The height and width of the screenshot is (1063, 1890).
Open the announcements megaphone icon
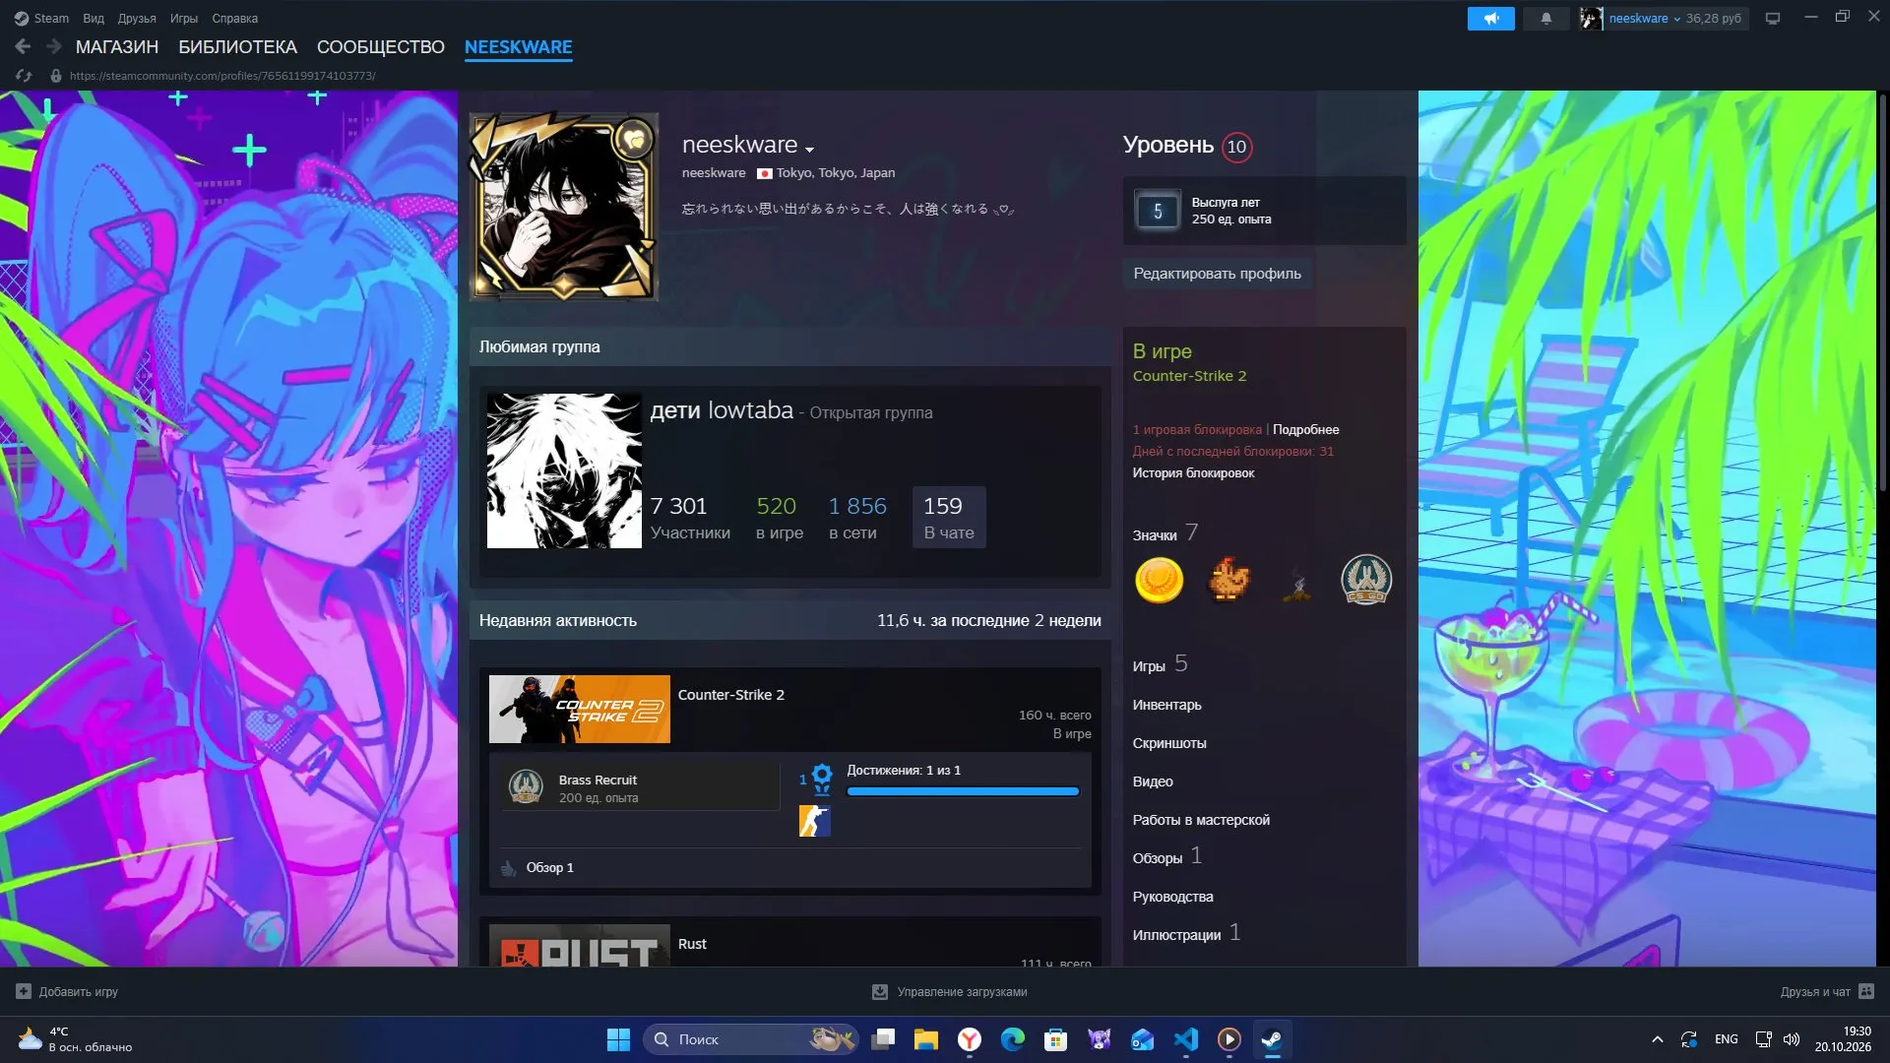click(x=1490, y=18)
